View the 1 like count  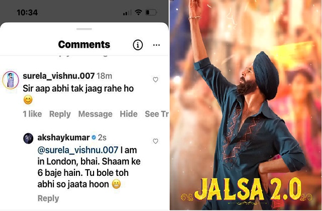pos(32,114)
